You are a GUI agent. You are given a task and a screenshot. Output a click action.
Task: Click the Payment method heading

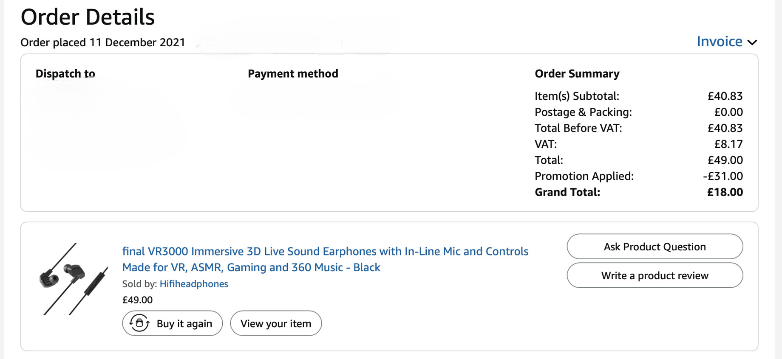pos(293,74)
